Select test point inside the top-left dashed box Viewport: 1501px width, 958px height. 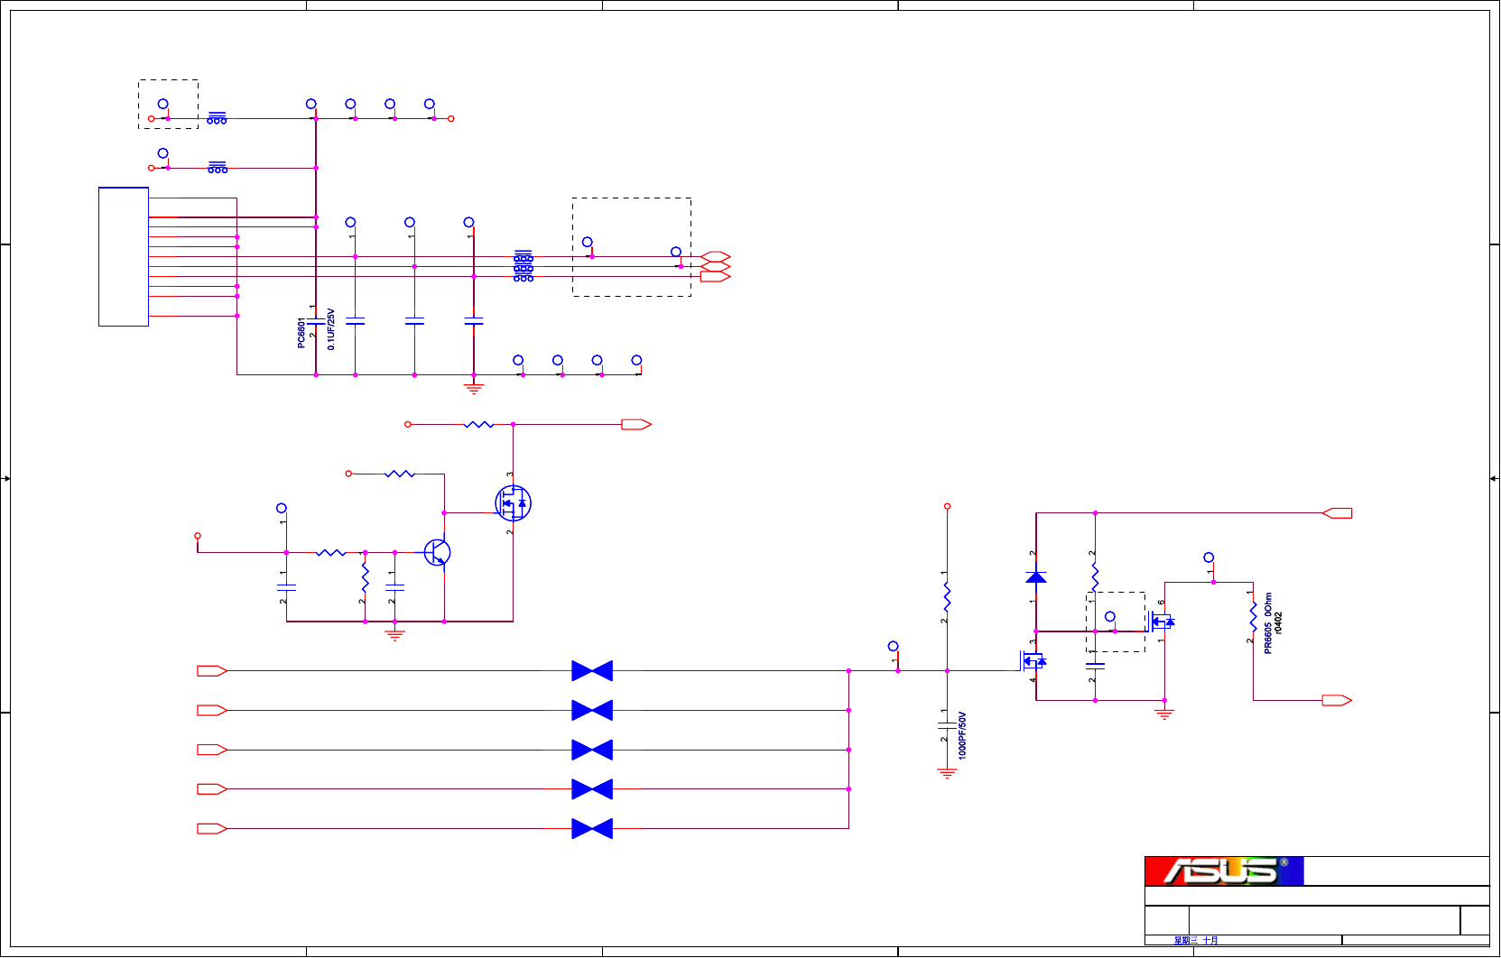point(162,105)
